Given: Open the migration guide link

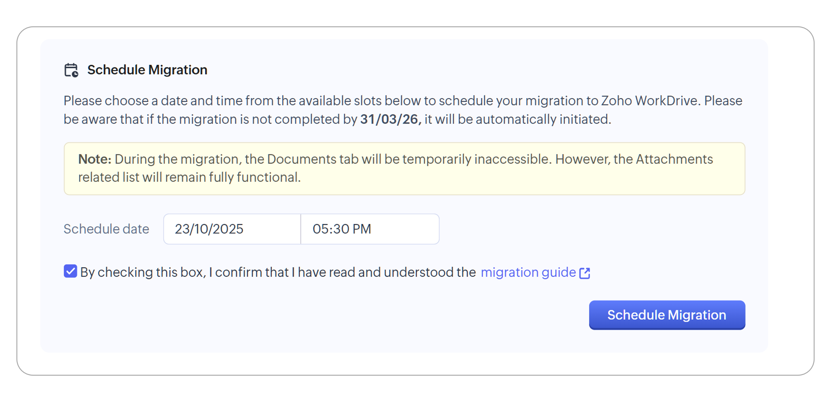Looking at the screenshot, I should pos(528,272).
